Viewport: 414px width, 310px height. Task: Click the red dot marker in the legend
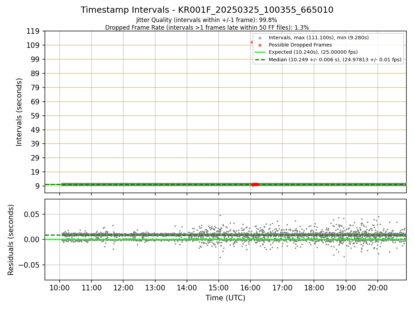[260, 45]
